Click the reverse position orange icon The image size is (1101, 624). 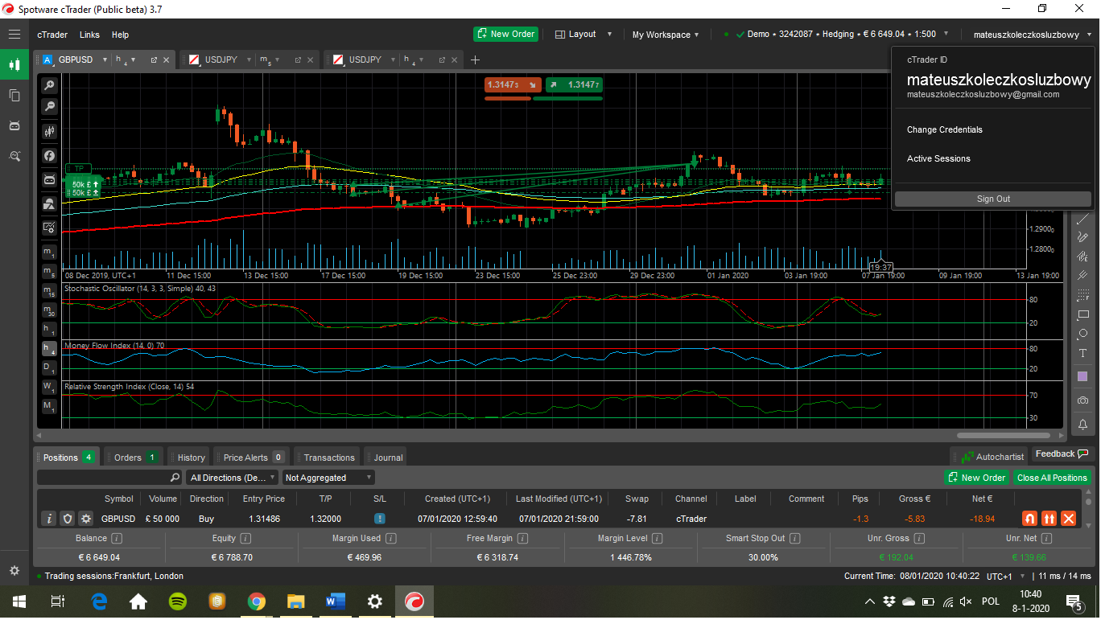point(1029,519)
